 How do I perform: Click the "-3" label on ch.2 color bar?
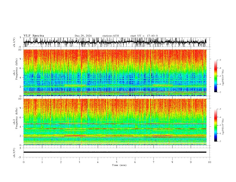[x=220, y=109]
